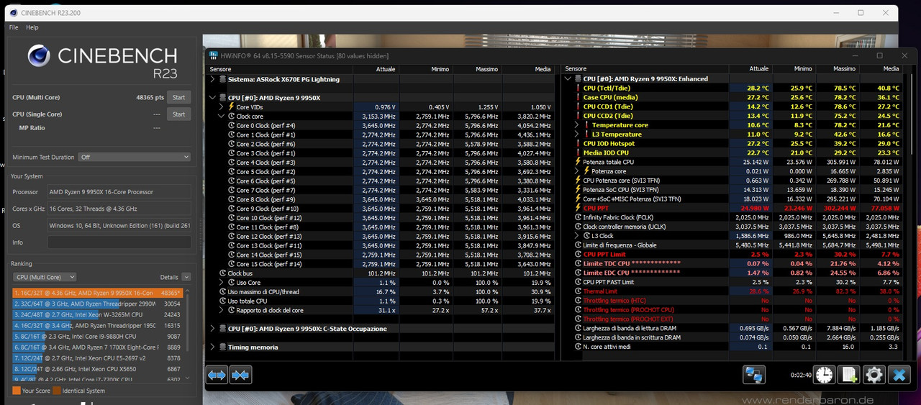This screenshot has width=921, height=405.
Task: Click the blue X close-sensors icon
Action: coord(899,375)
